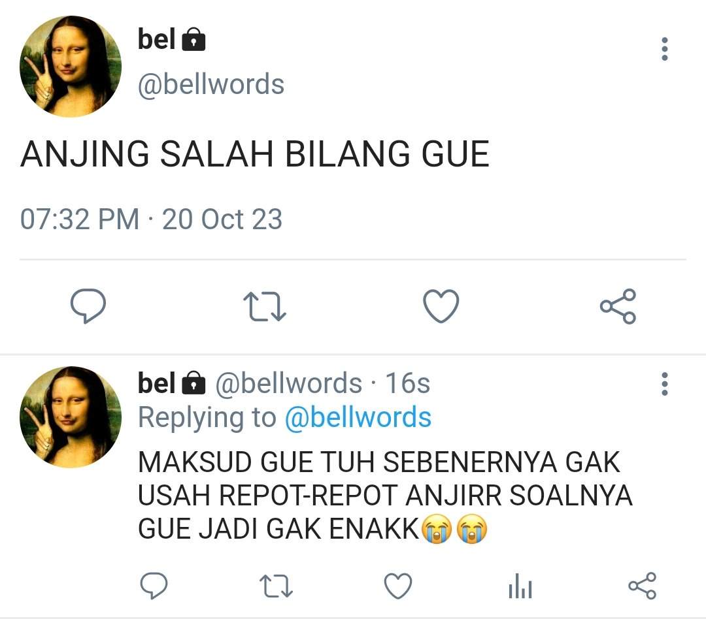The width and height of the screenshot is (706, 619).
Task: Open the main tweet's three-dot menu
Action: pos(664,49)
